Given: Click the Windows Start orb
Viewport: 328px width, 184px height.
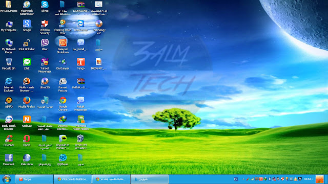Looking at the screenshot, I should click(x=7, y=179).
